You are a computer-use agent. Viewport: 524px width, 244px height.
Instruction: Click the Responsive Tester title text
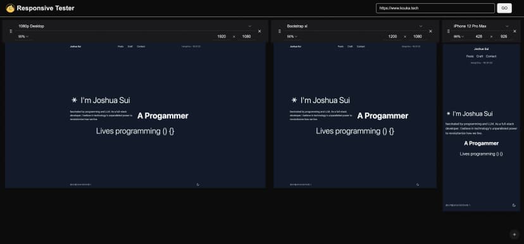tap(46, 8)
